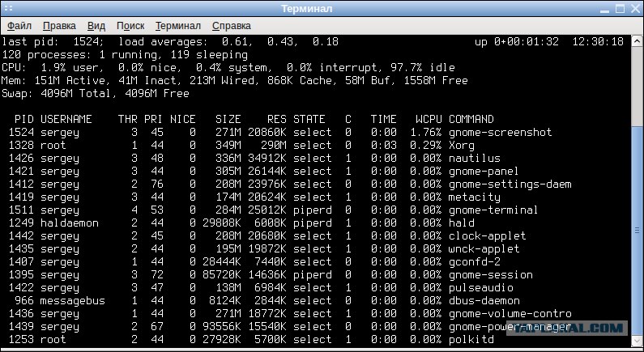
Task: Click the haldaemon username
Action: coord(70,223)
